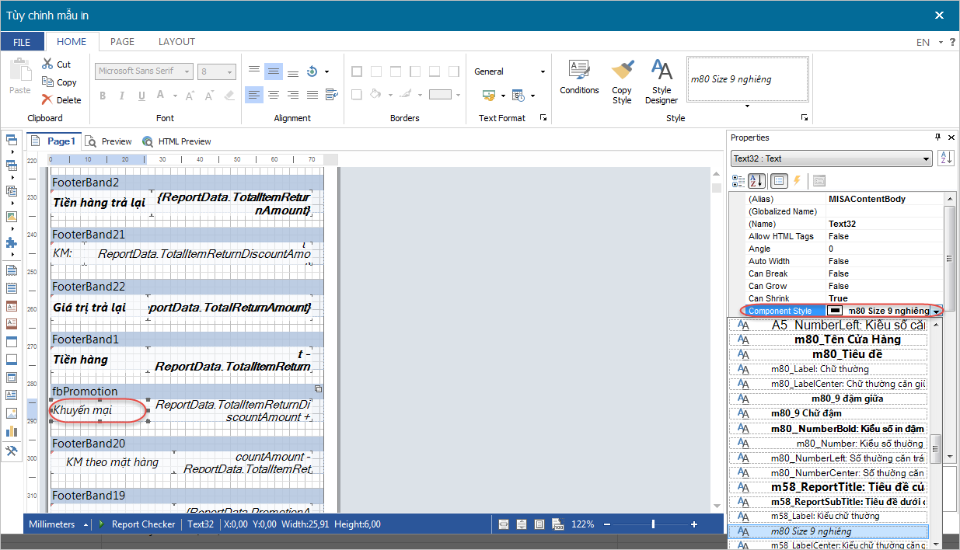Click the word wrap icon in Alignment
The height and width of the screenshot is (550, 960).
[x=332, y=95]
